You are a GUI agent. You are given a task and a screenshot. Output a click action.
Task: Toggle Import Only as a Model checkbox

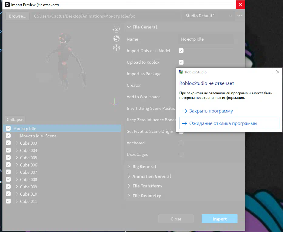coord(181,51)
